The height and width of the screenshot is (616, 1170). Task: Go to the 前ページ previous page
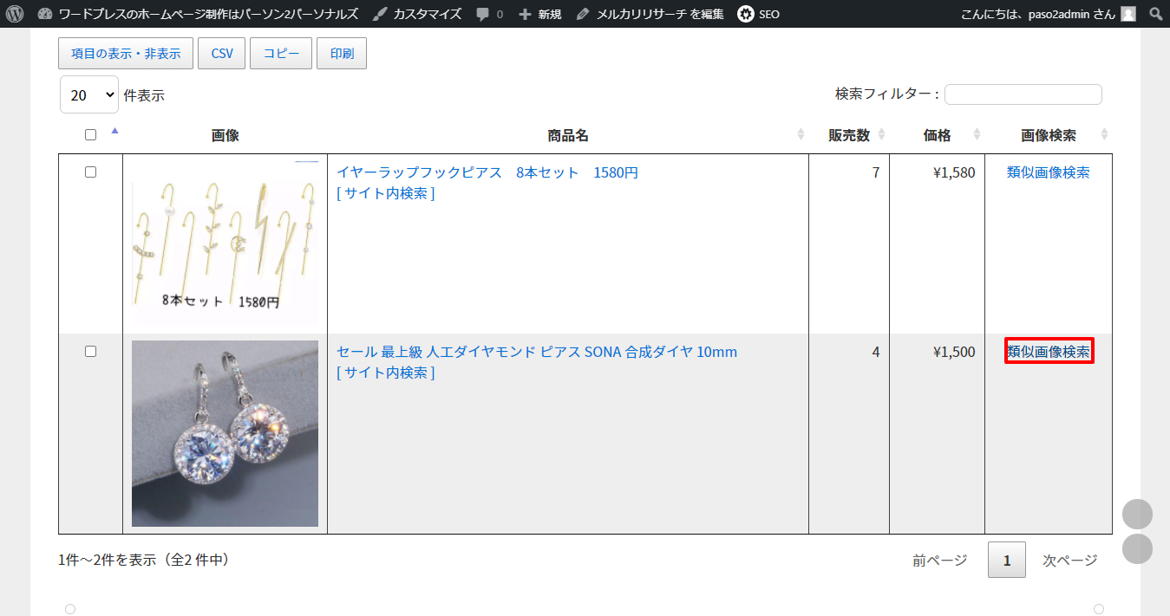[x=939, y=561]
